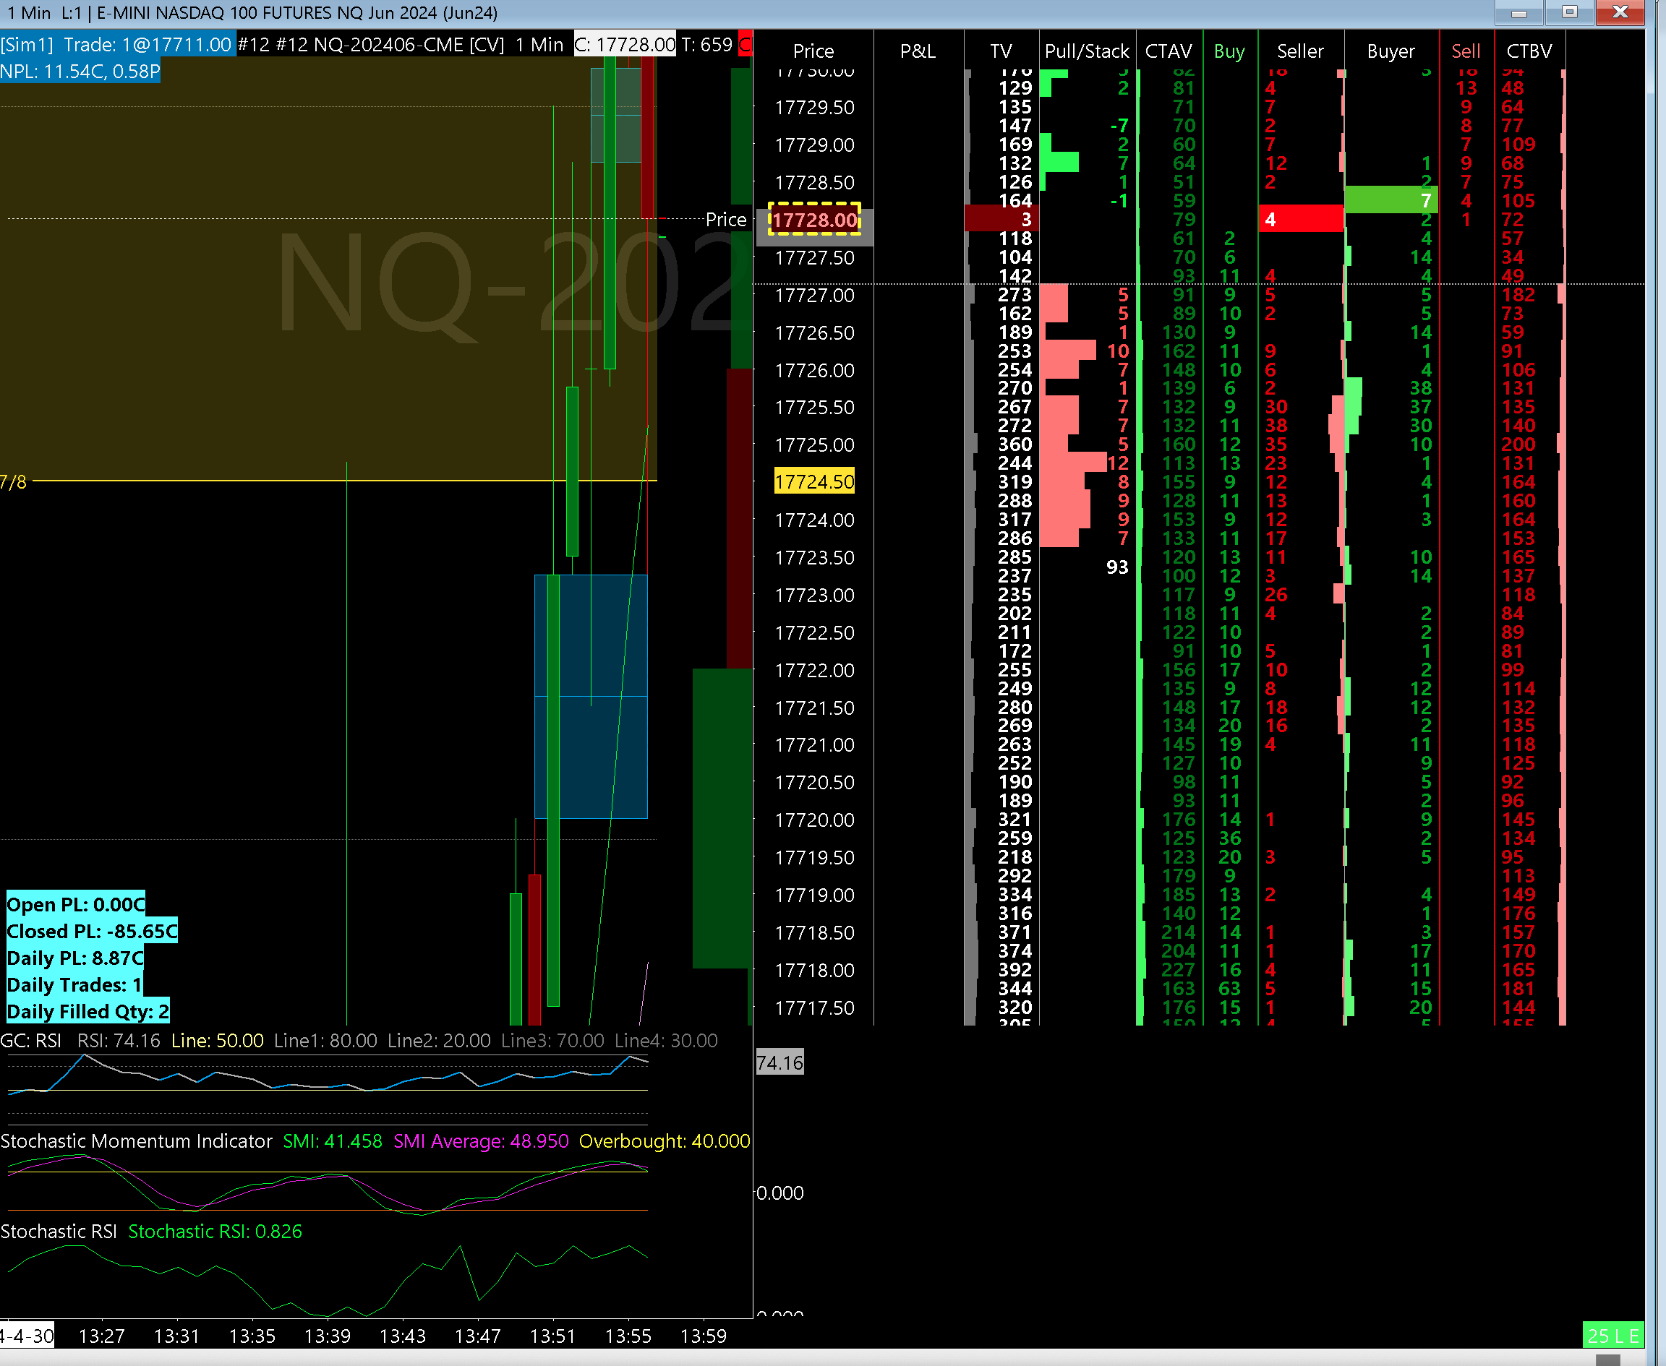Click the Price column header

click(813, 51)
